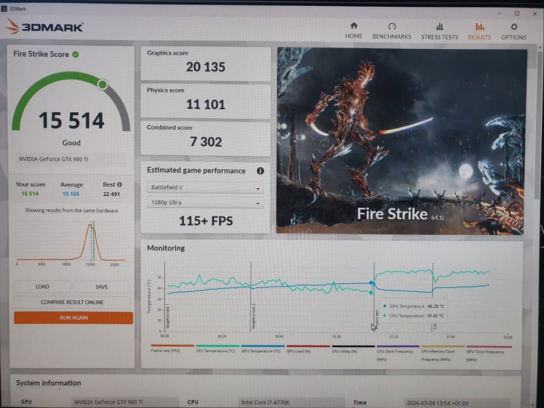Viewport: 544px width, 408px height.
Task: Switch to the Stress Tests tab
Action: coord(439,32)
